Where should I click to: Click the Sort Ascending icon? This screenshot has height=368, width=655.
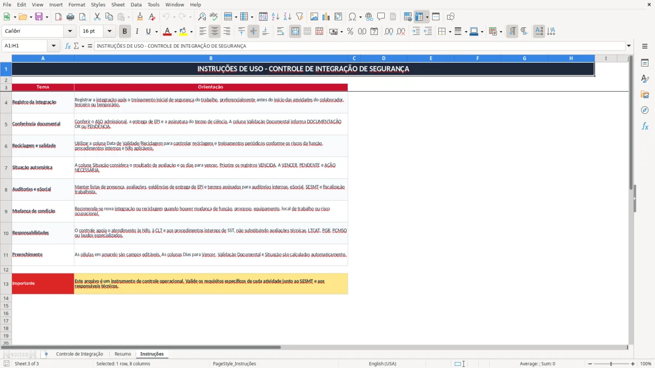[275, 17]
